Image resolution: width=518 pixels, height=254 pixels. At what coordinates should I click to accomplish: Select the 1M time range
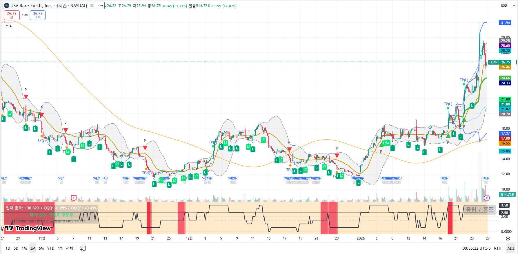[x=24, y=248]
